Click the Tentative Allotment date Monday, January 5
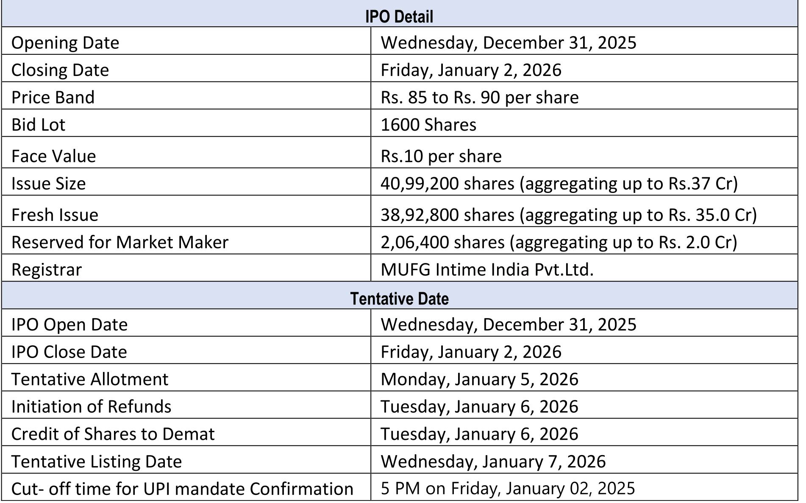Viewport: 806px width, 503px height. point(479,379)
